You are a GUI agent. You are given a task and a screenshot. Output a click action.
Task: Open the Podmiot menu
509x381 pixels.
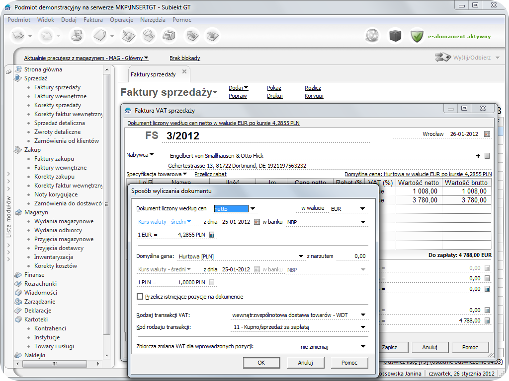tap(19, 20)
